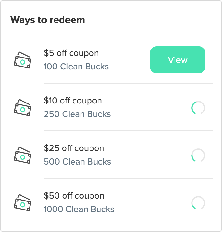This screenshot has width=222, height=232.
Task: Click the Ways to redeem heading
Action: coord(47,20)
